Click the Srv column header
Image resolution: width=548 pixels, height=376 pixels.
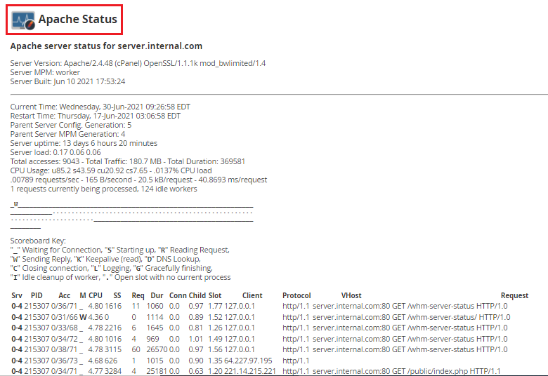[x=17, y=295]
